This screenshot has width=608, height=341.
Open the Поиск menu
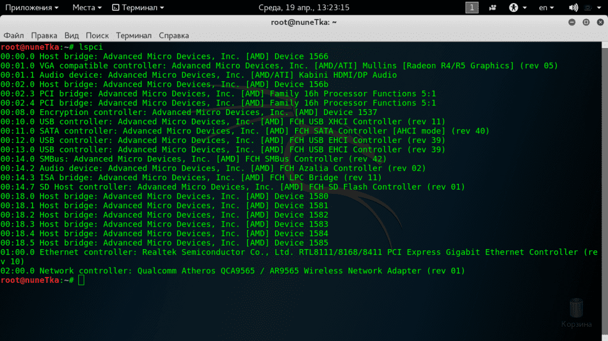click(x=97, y=36)
